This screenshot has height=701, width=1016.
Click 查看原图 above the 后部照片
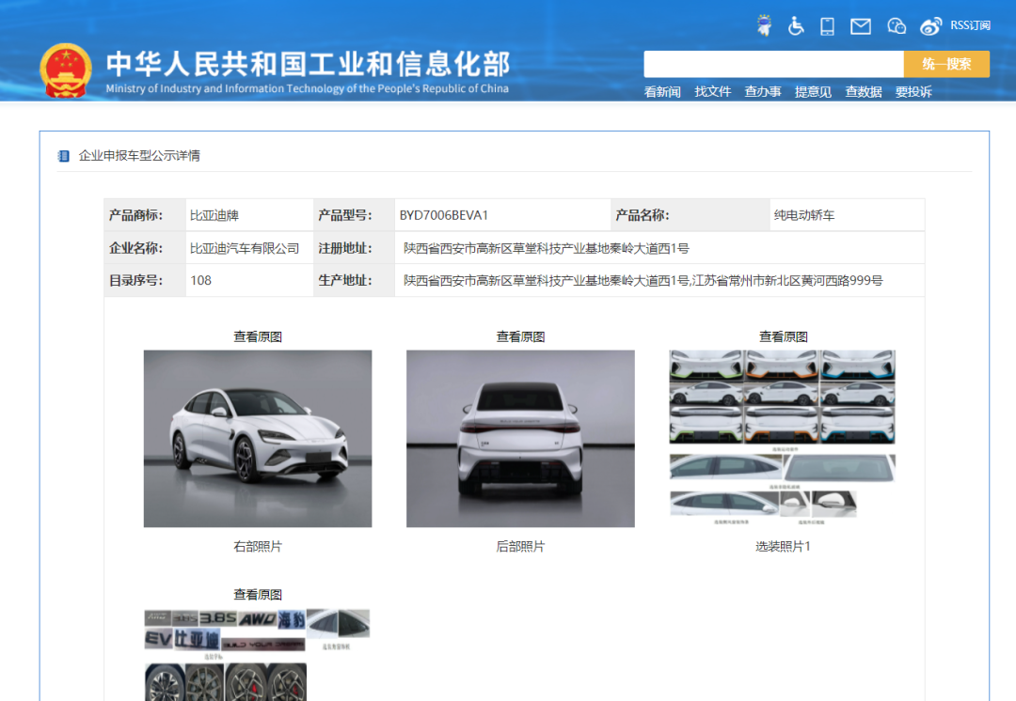[x=520, y=336]
